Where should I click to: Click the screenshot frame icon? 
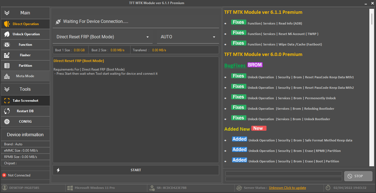click(7, 101)
